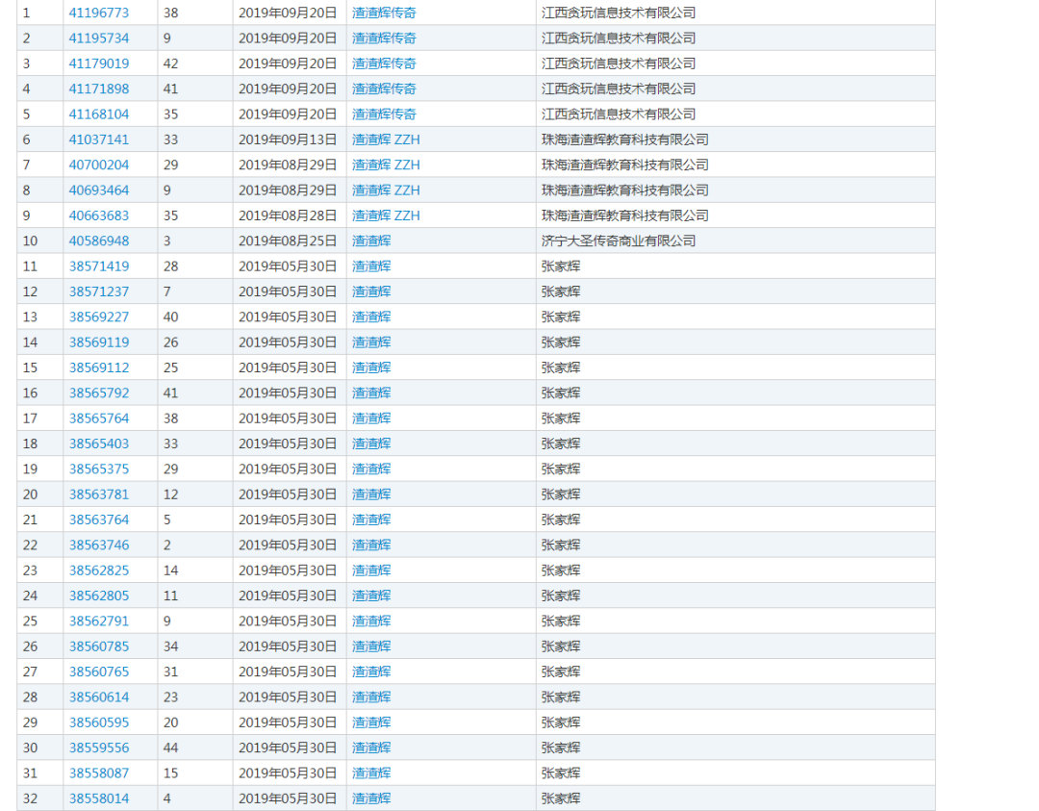1039x811 pixels.
Task: Open application number 41168104
Action: point(99,114)
